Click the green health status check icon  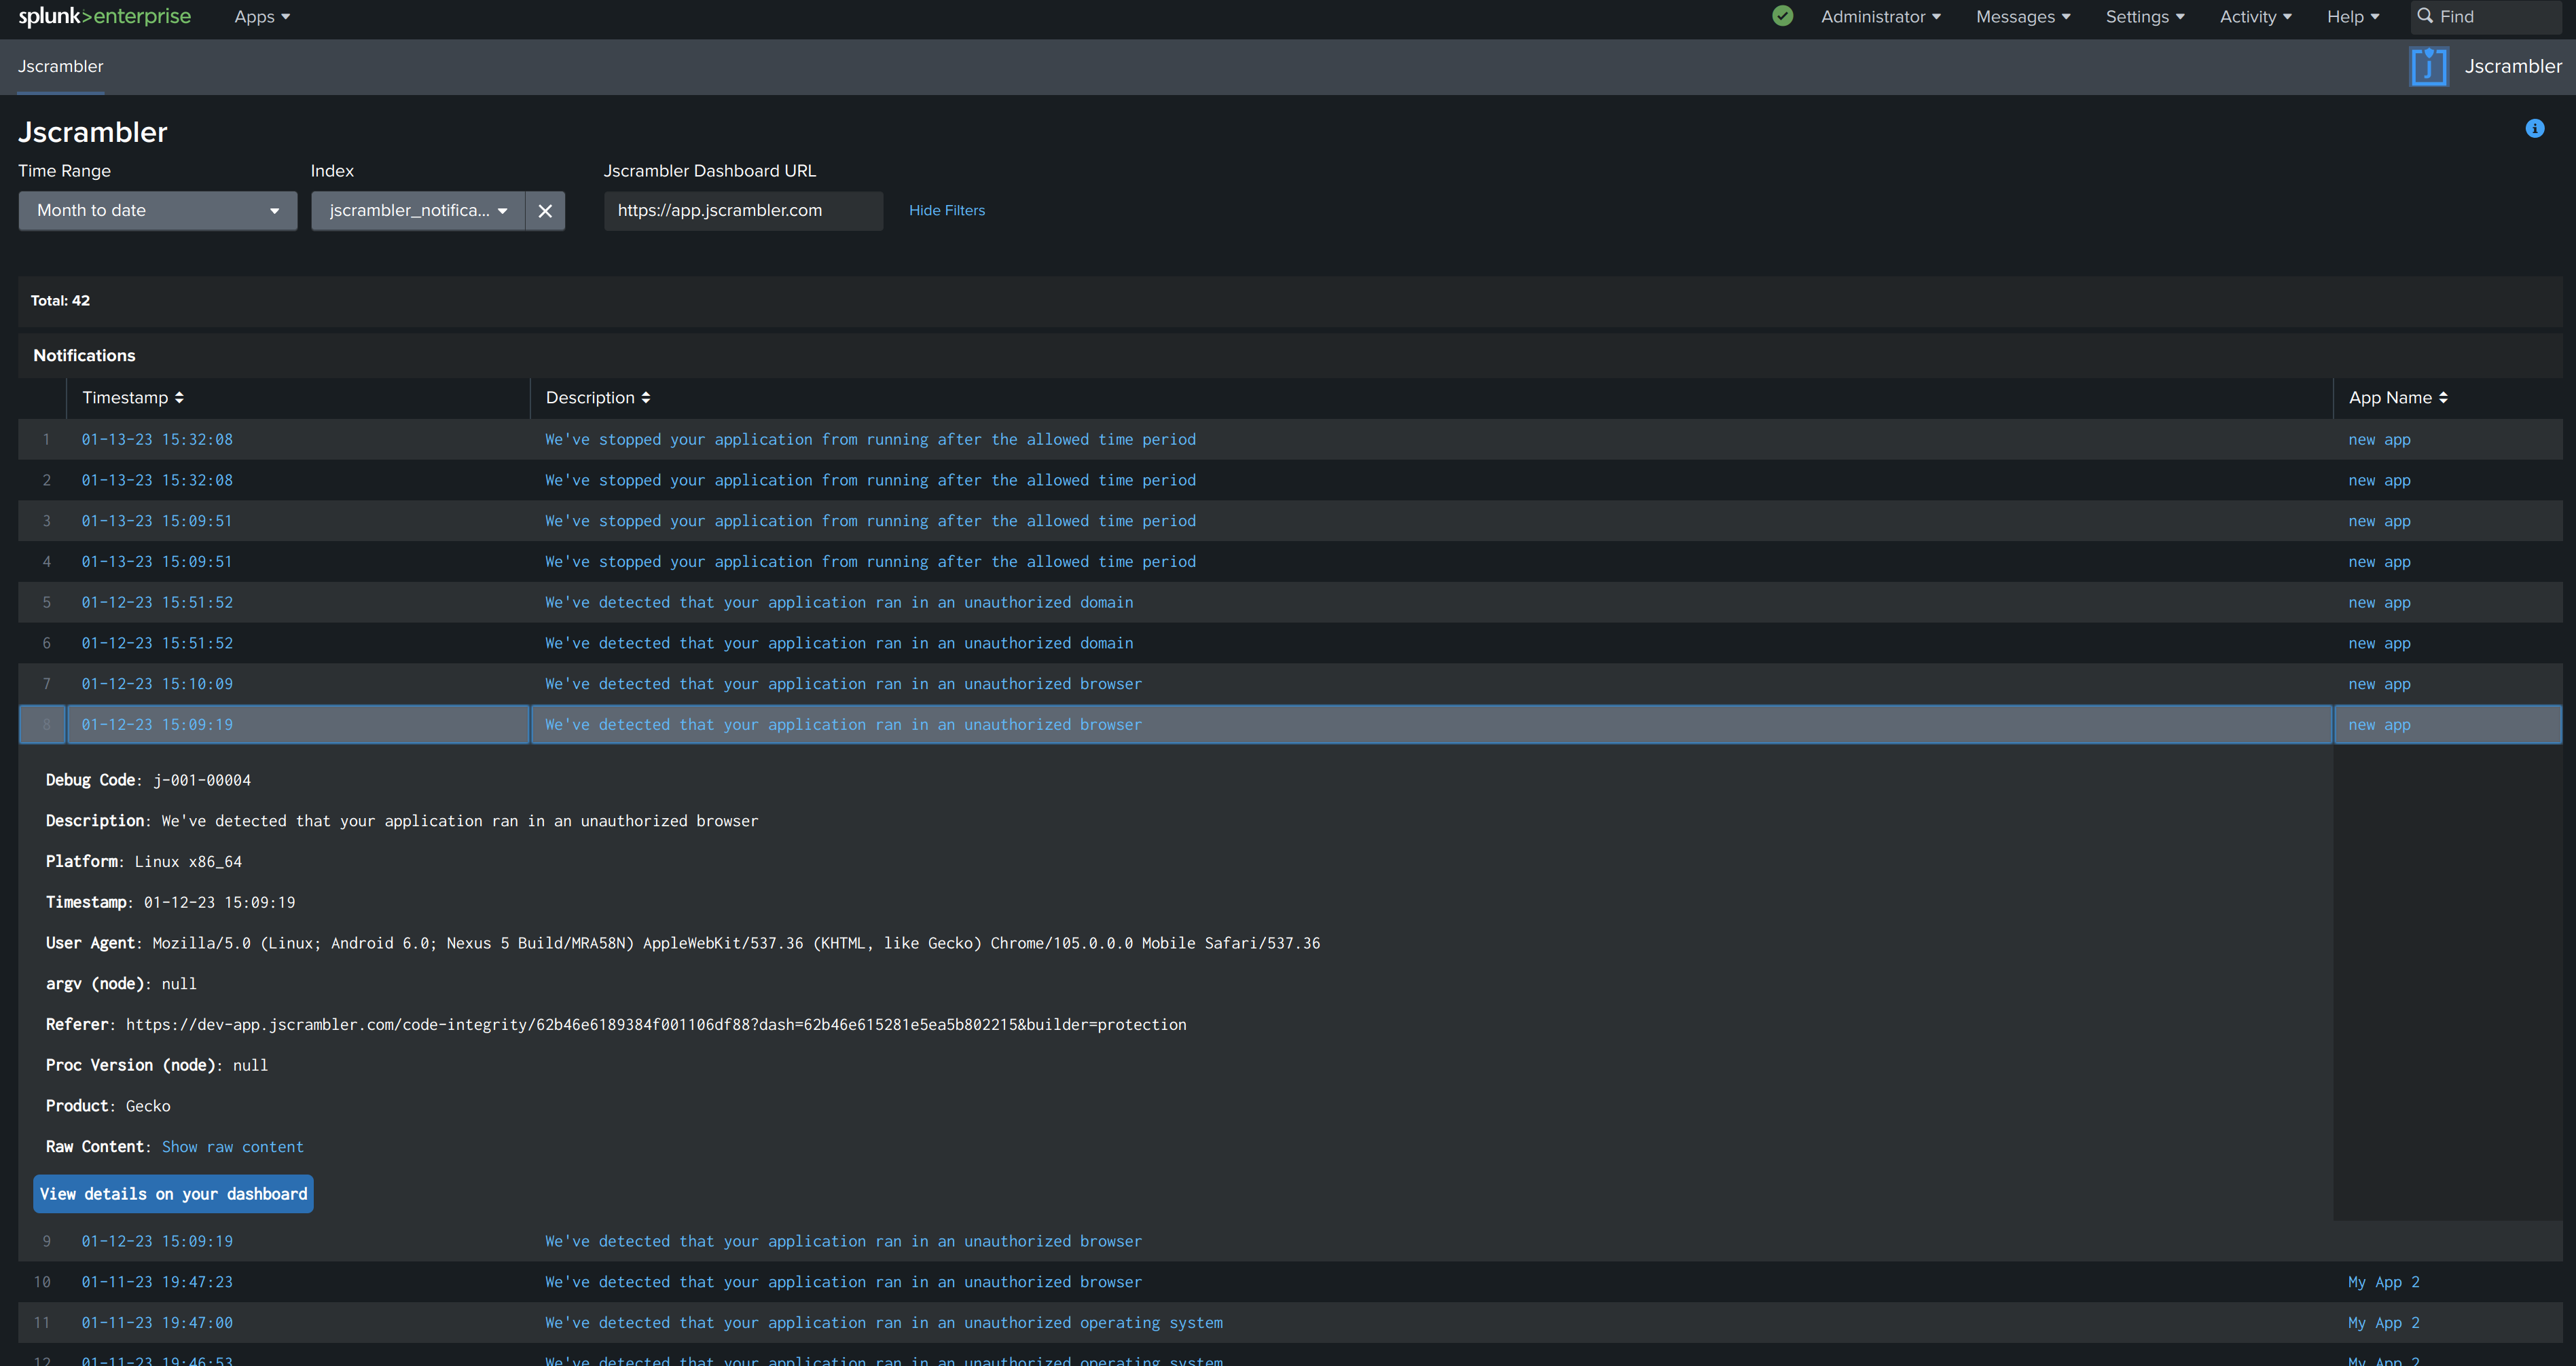pos(1782,16)
